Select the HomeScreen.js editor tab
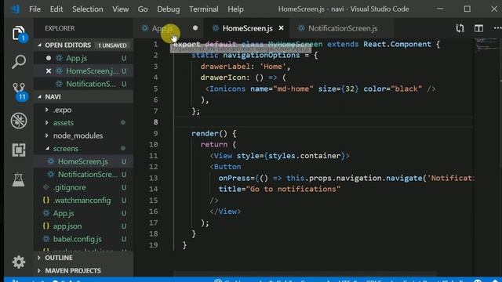The height and width of the screenshot is (282, 502). (247, 28)
